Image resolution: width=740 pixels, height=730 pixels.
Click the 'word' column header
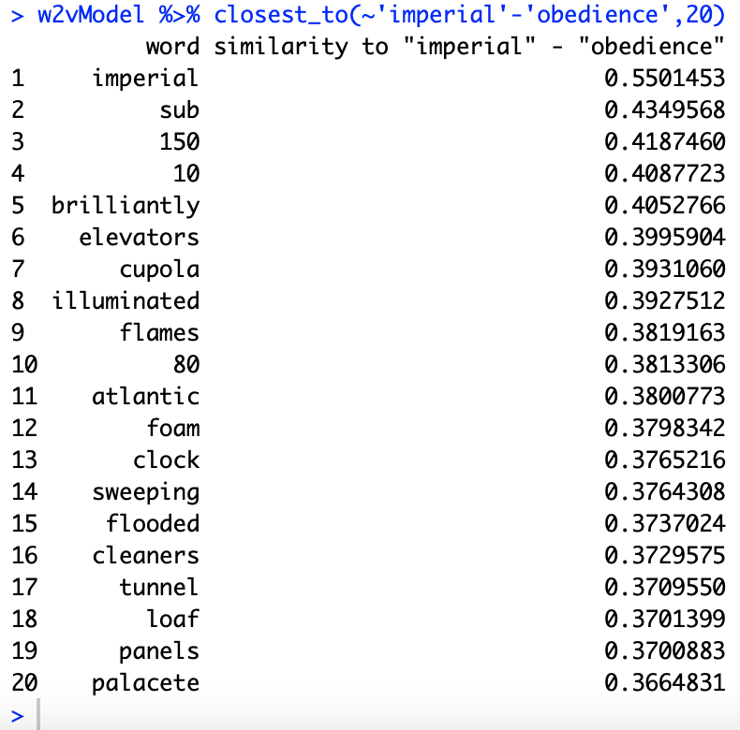point(172,47)
